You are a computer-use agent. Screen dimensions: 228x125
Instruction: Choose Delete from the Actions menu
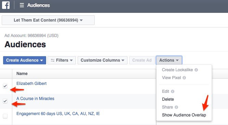click(x=168, y=99)
